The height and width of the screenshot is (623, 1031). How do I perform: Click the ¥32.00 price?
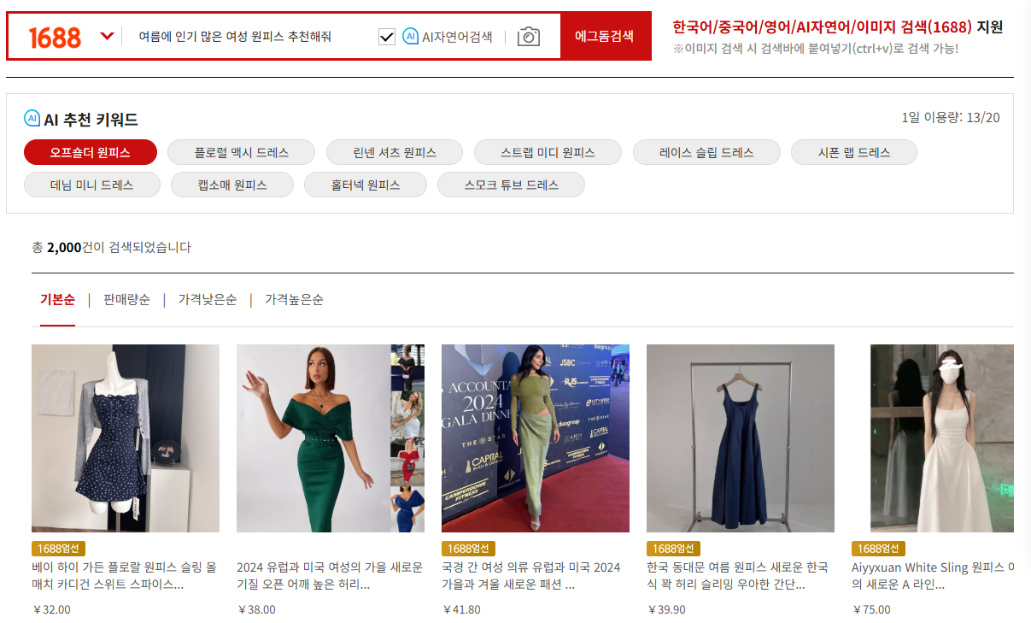coord(51,609)
